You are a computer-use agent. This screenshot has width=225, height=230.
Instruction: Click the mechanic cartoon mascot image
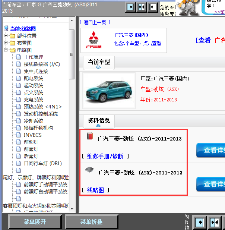(188, 7)
